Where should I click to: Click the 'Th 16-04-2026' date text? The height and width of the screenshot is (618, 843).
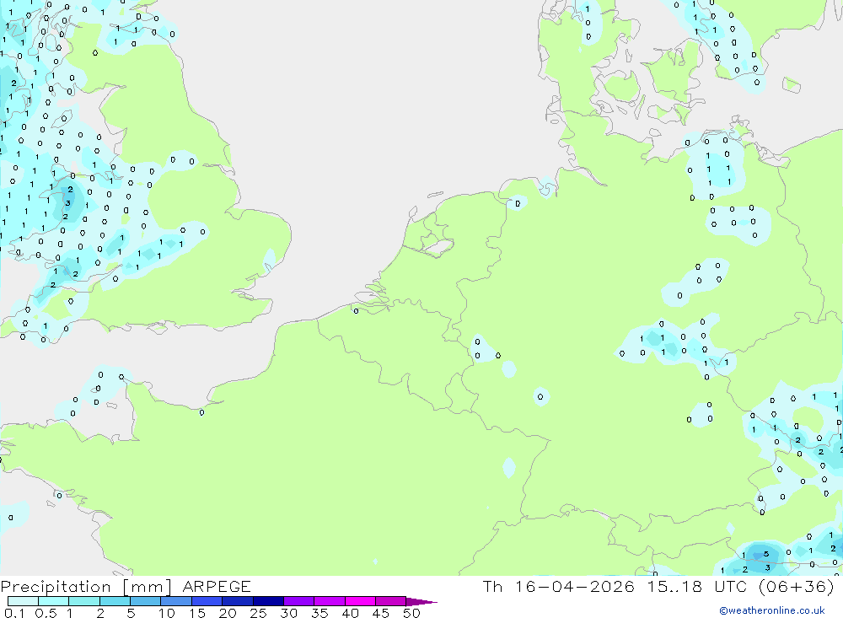click(x=559, y=586)
